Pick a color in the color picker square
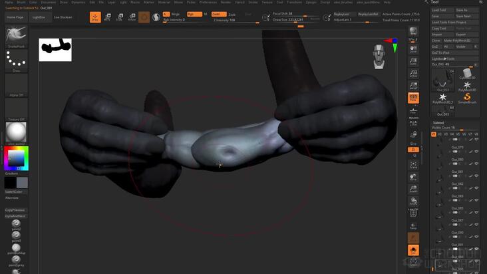The width and height of the screenshot is (487, 274). [16, 158]
